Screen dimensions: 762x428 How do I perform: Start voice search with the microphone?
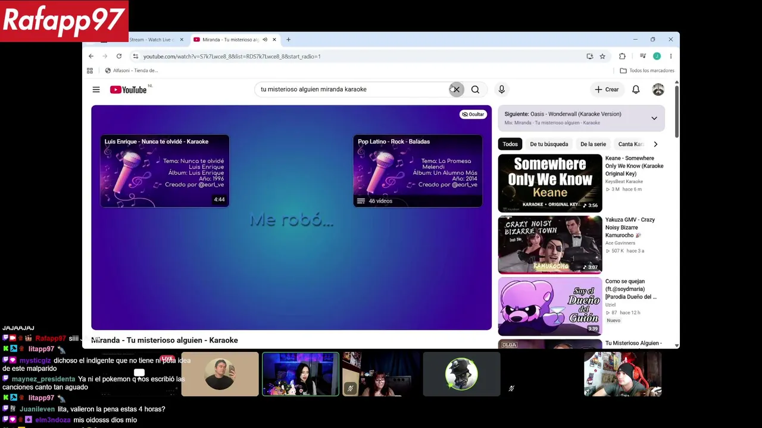point(501,89)
